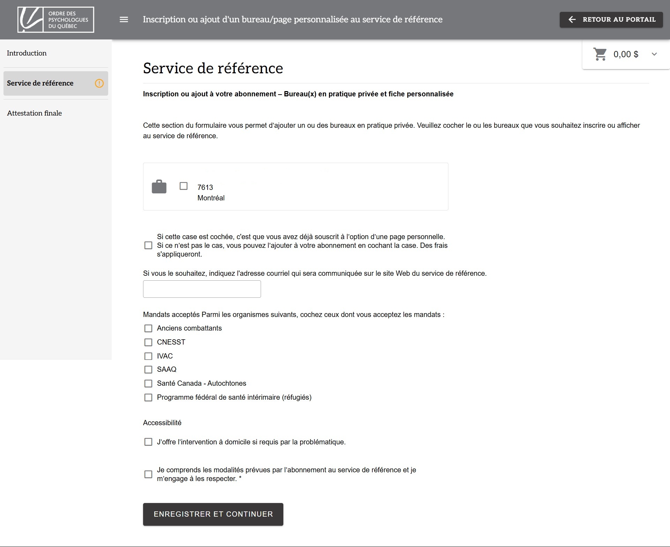Click the Ordre des psychologues logo
Viewport: 670px width, 547px height.
(56, 20)
